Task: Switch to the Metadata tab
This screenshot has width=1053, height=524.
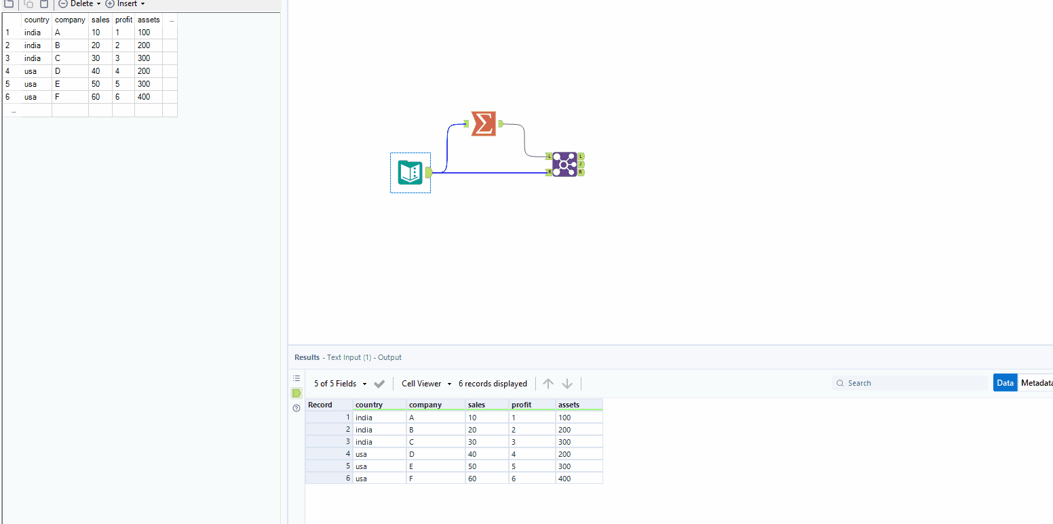Action: (1037, 382)
